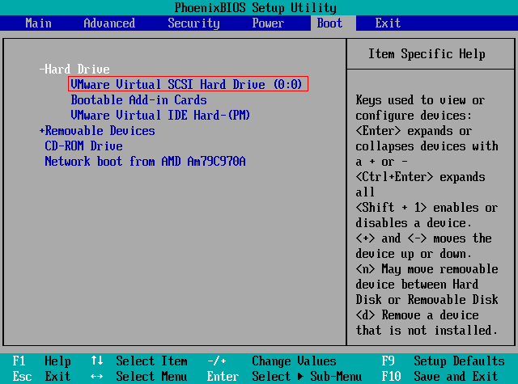The width and height of the screenshot is (518, 384).
Task: Open the Security tab
Action: tap(193, 23)
